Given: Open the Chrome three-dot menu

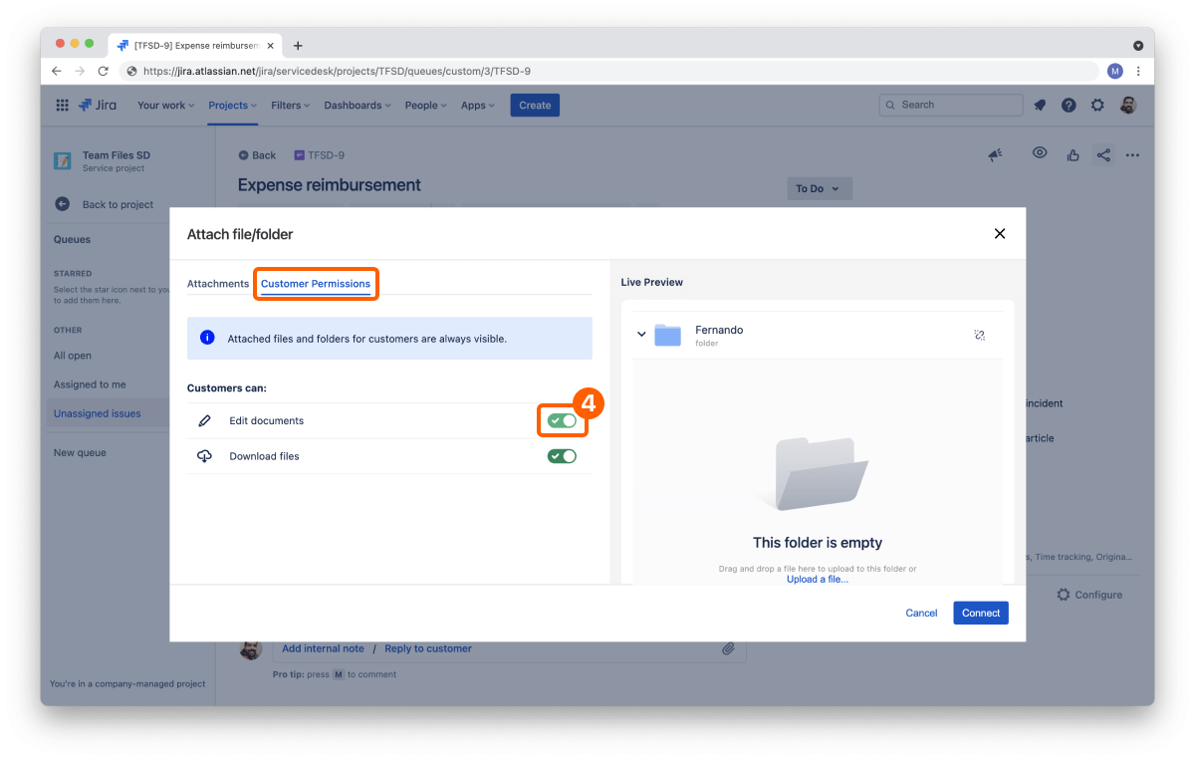Looking at the screenshot, I should click(x=1138, y=71).
